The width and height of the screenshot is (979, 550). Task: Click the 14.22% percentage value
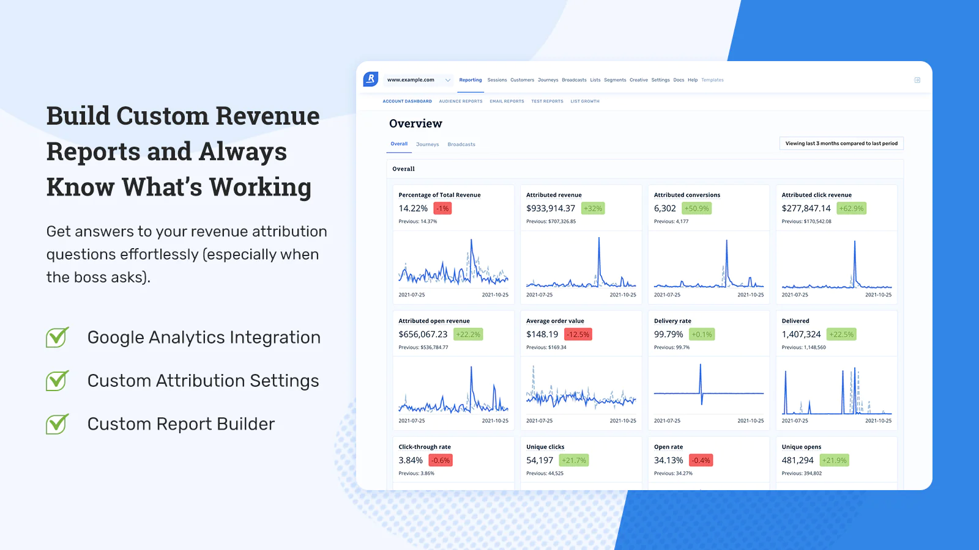[x=413, y=208]
